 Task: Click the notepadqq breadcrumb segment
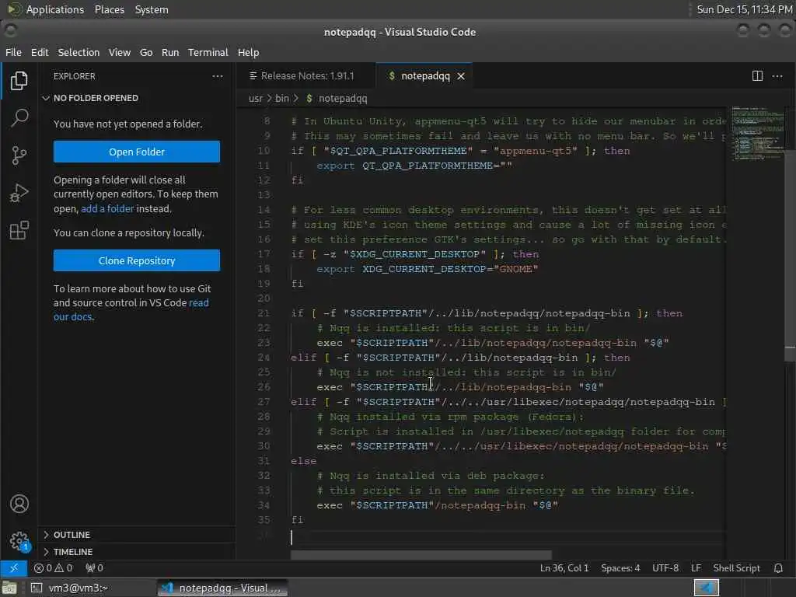click(x=343, y=99)
